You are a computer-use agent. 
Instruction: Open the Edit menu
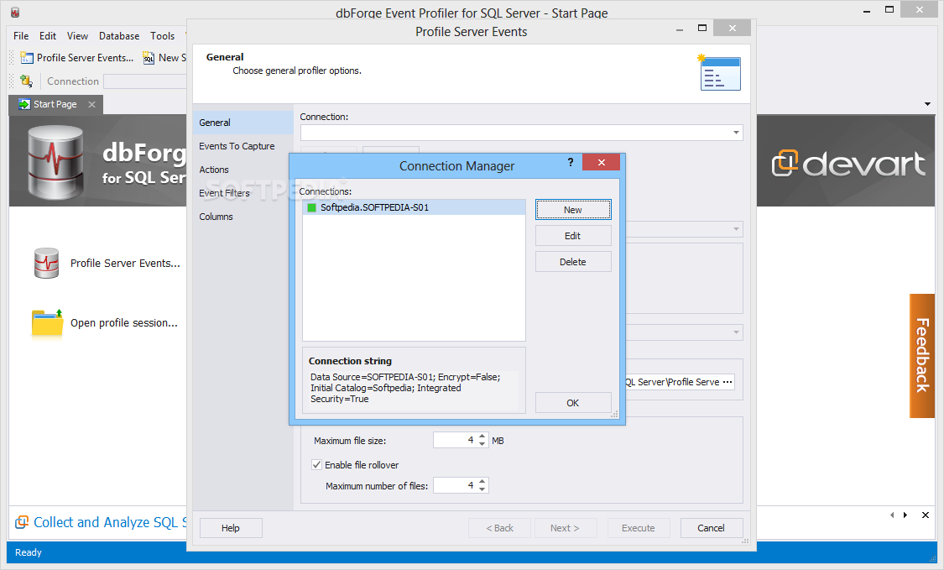click(x=48, y=36)
